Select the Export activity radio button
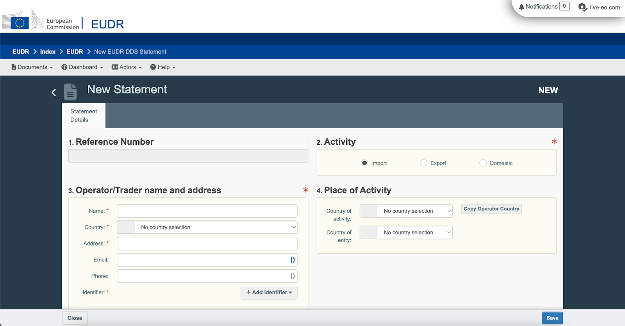Image resolution: width=625 pixels, height=326 pixels. [423, 163]
